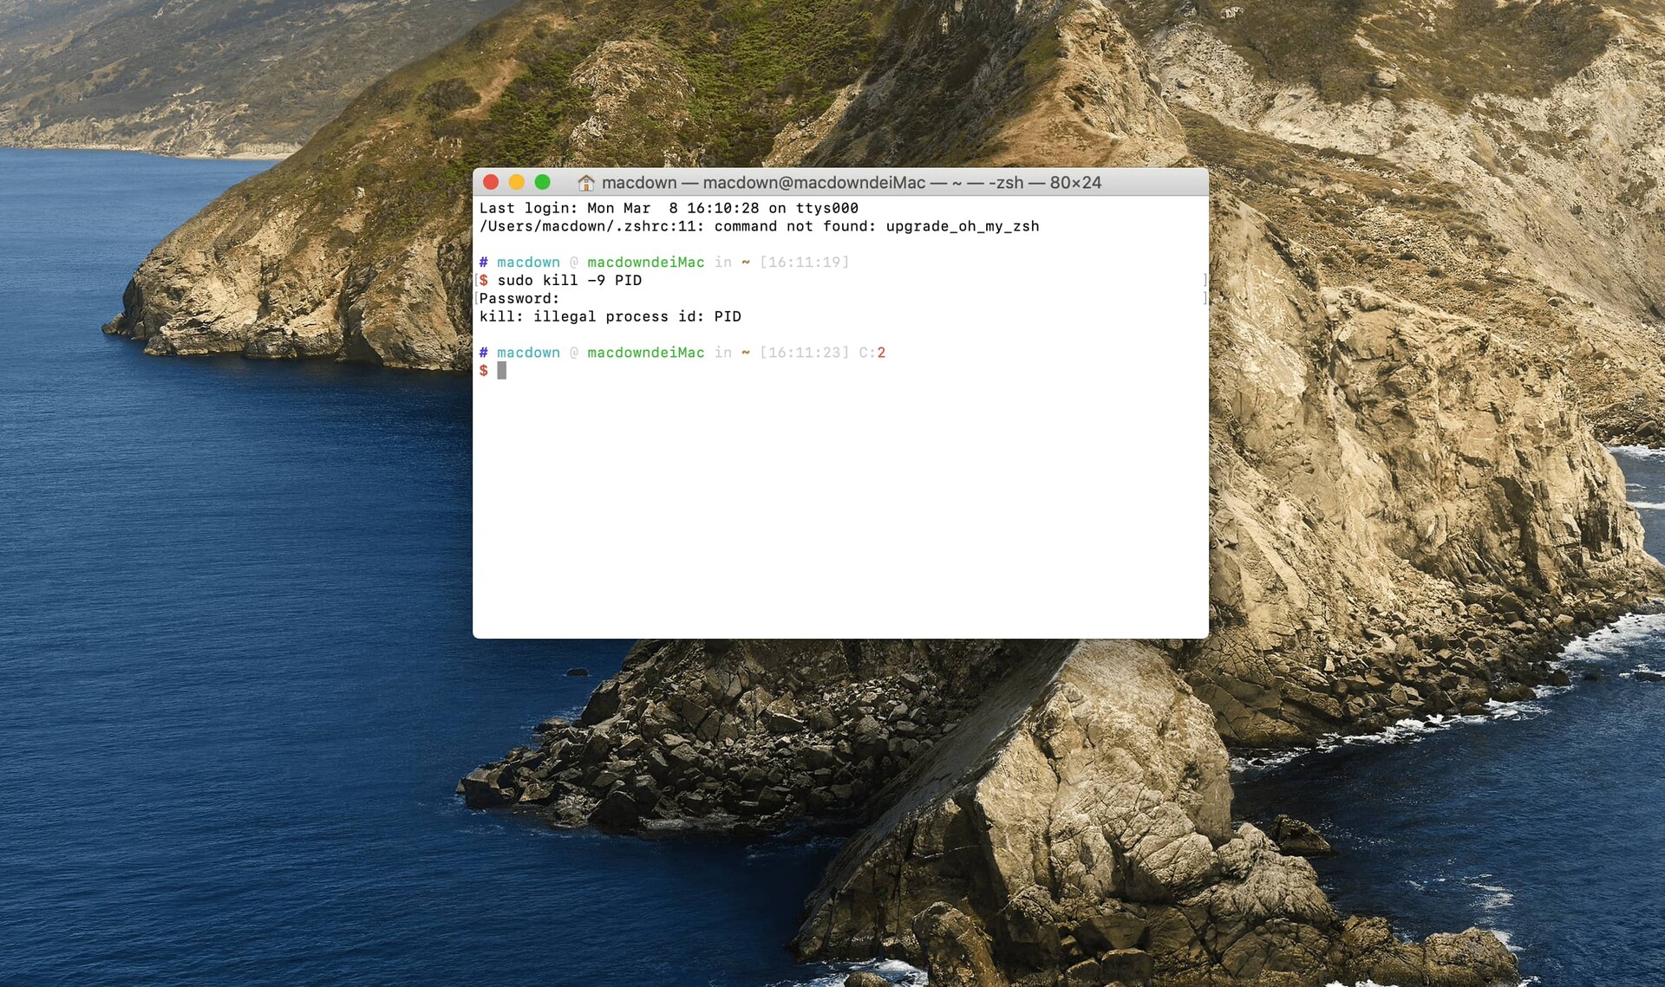Click the gray cursor block at prompt
Image resolution: width=1665 pixels, height=987 pixels.
click(501, 371)
